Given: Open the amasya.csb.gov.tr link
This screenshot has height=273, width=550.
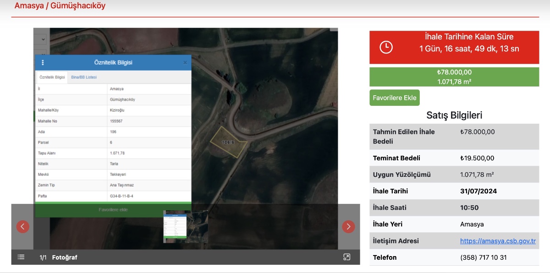Looking at the screenshot, I should tap(498, 241).
